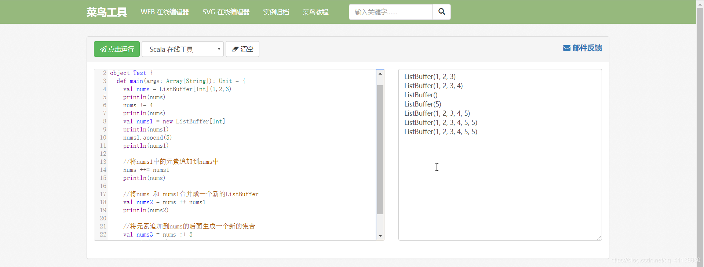Click the magnifier search button
The width and height of the screenshot is (704, 267).
pyautogui.click(x=442, y=12)
